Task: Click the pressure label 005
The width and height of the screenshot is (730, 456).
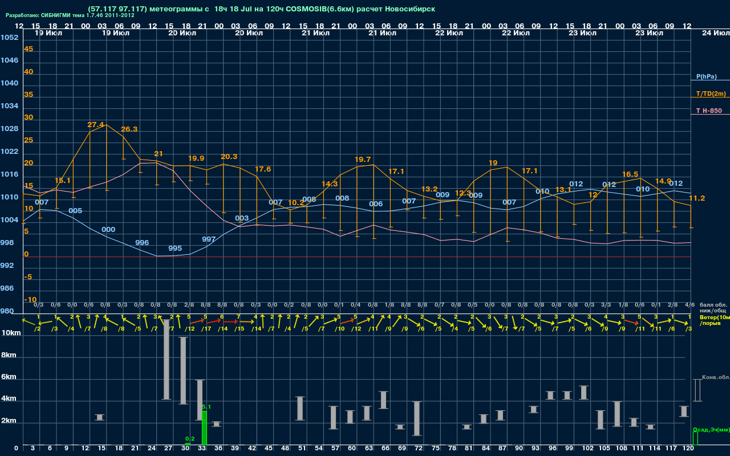Action: coord(75,211)
